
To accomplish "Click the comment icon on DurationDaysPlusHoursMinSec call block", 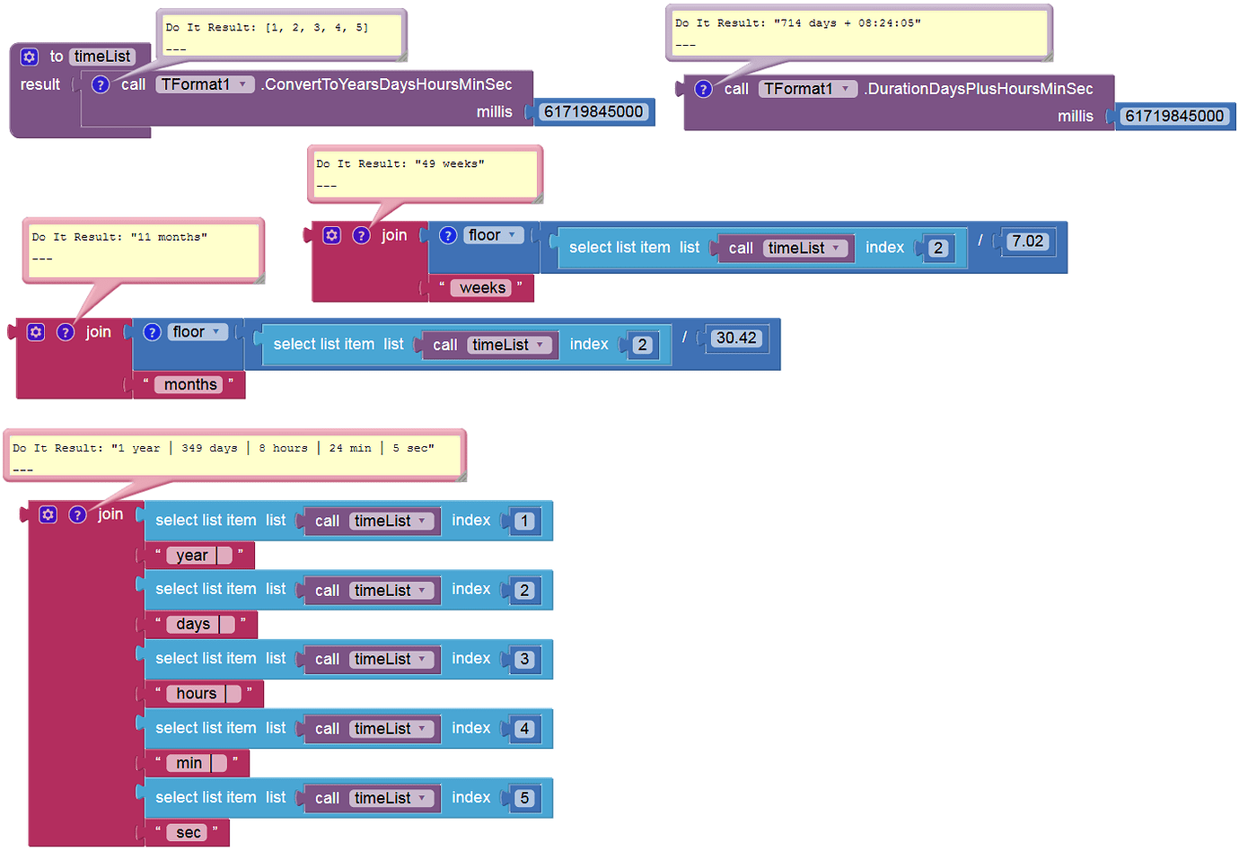I will tap(704, 89).
